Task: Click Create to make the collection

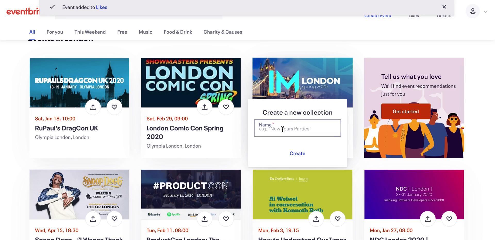Action: tap(298, 153)
